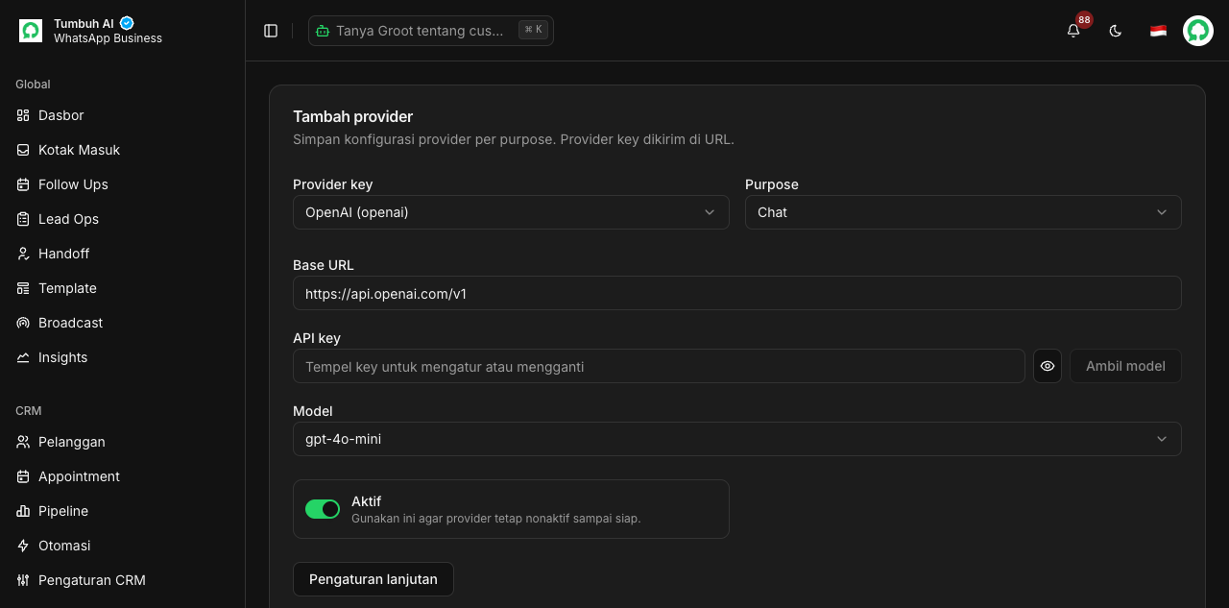Switch theme with the moon icon
This screenshot has width=1229, height=608.
tap(1116, 31)
